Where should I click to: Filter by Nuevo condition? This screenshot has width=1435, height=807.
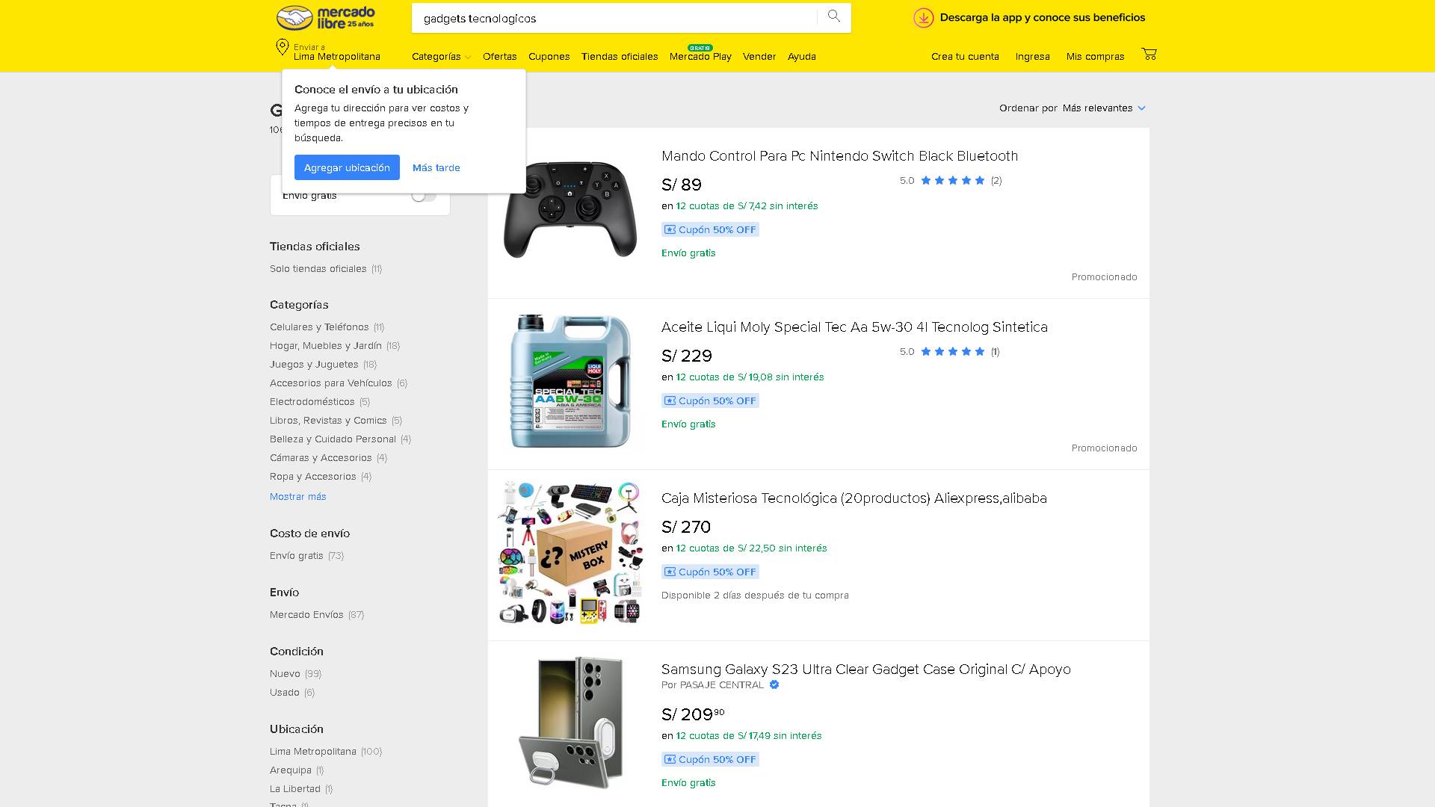tap(285, 673)
